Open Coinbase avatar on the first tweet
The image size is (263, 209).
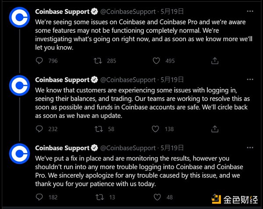(x=19, y=18)
